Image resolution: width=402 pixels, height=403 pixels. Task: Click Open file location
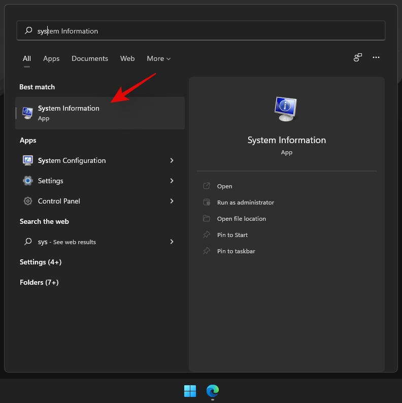(241, 219)
